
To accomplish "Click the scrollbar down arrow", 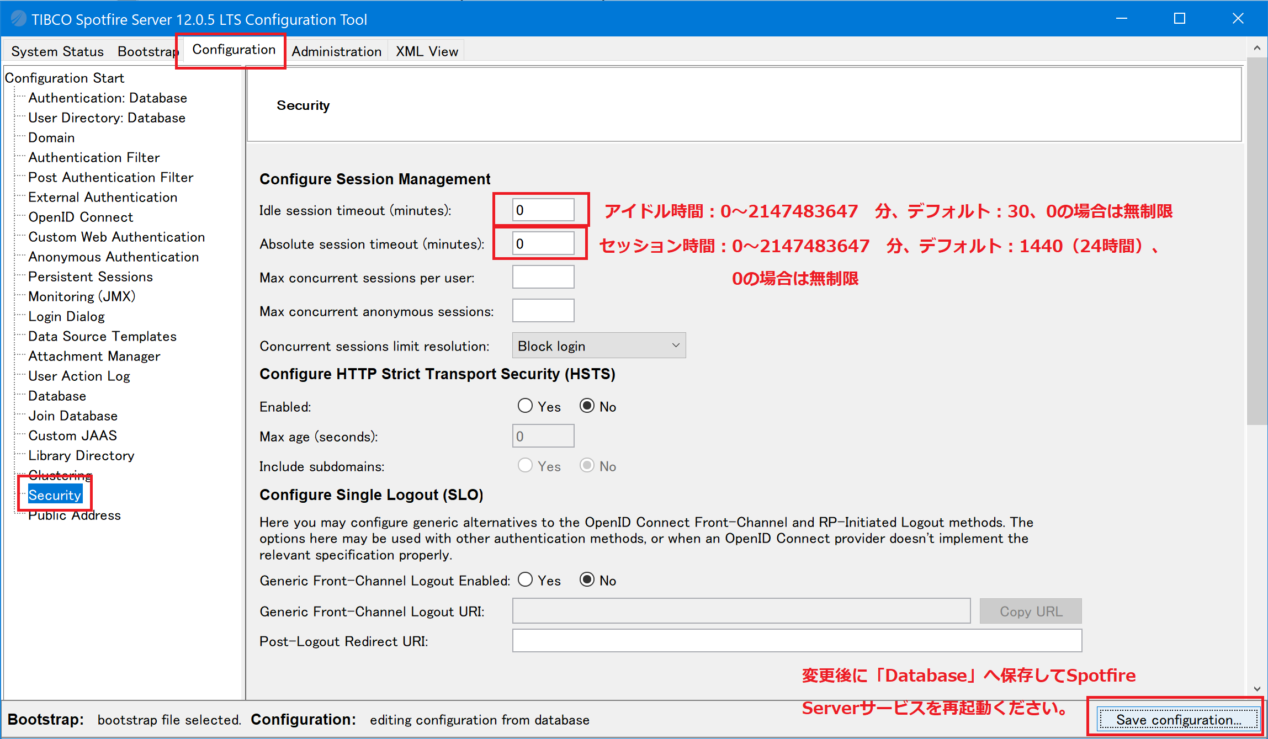I will [1257, 689].
